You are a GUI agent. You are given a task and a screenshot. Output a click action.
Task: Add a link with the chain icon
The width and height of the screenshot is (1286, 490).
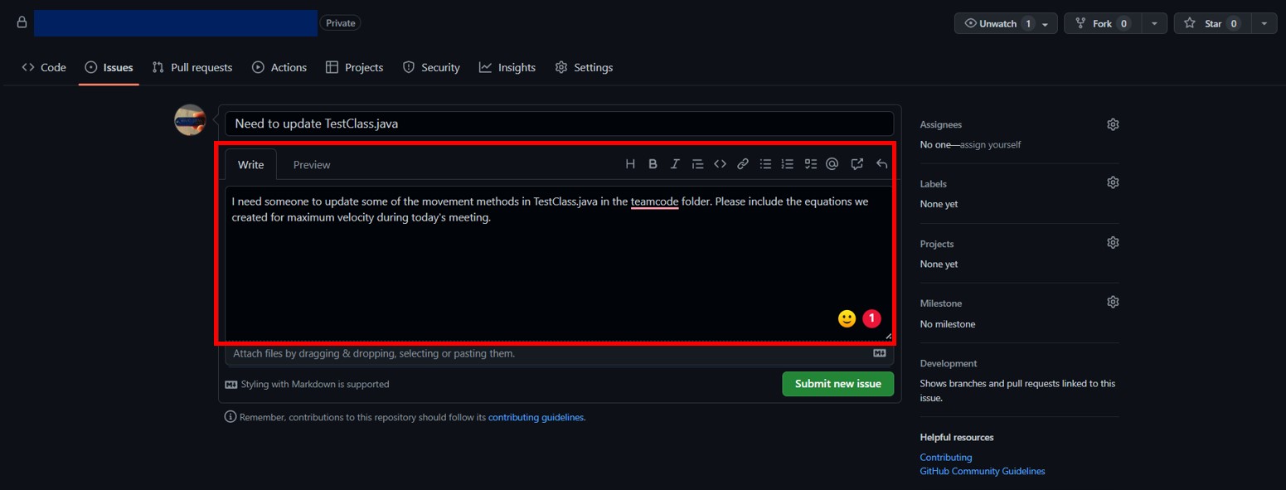[743, 164]
